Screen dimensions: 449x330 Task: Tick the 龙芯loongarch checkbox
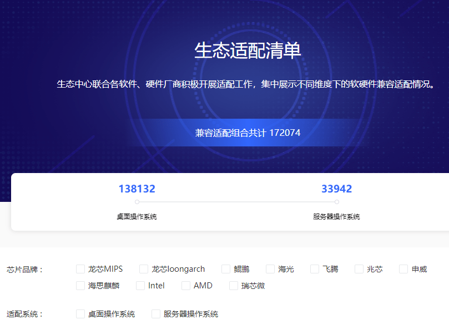[144, 269]
